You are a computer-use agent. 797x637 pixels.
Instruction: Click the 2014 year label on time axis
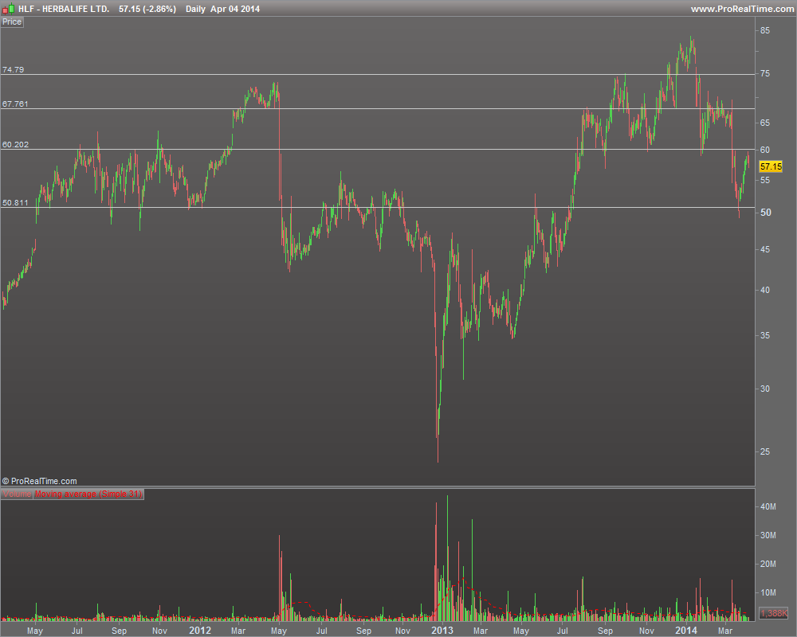[685, 630]
